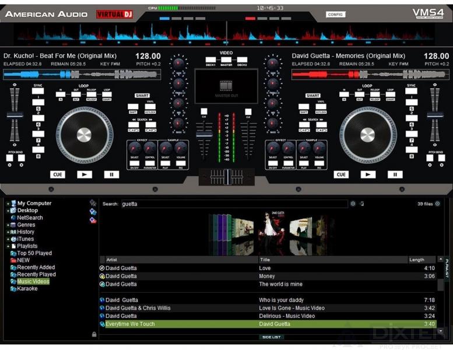Adjust the left deck pitch slider
The width and height of the screenshot is (453, 350).
(x=15, y=115)
